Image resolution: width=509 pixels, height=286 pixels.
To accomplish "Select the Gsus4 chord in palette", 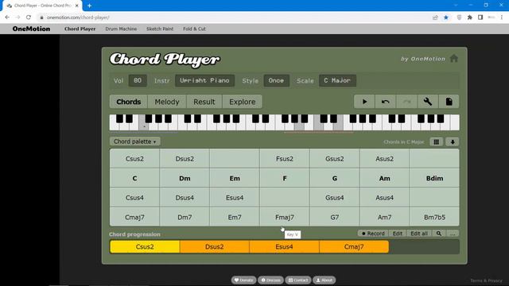I will pos(335,198).
